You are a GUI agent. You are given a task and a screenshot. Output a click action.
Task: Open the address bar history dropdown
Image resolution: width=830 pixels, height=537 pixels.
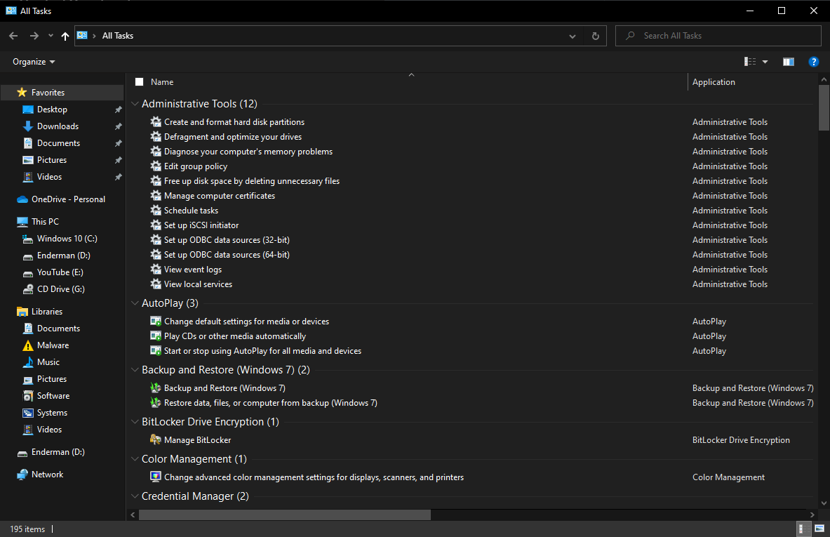point(572,35)
